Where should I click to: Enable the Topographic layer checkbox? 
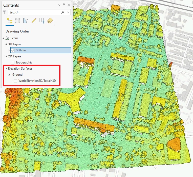coord(13,62)
